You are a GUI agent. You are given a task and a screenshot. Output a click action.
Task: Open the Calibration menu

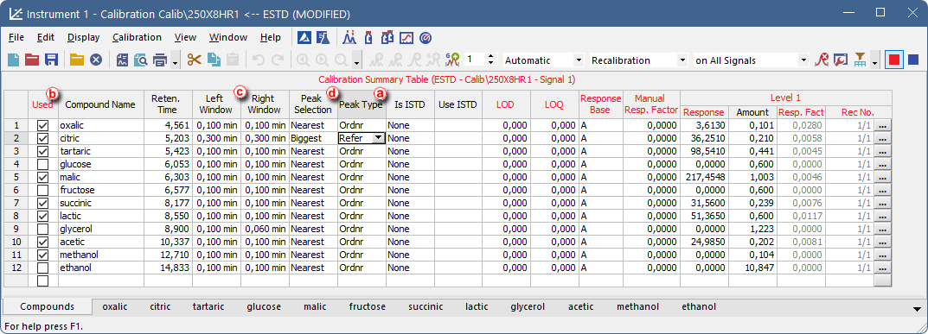click(137, 37)
